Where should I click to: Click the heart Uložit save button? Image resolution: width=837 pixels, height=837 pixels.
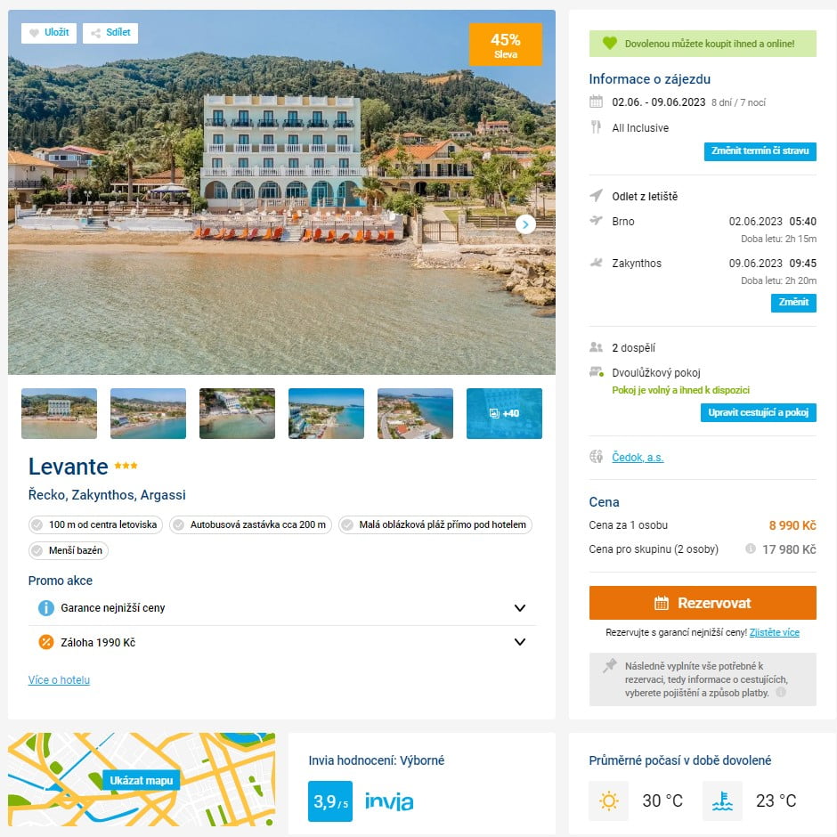49,33
